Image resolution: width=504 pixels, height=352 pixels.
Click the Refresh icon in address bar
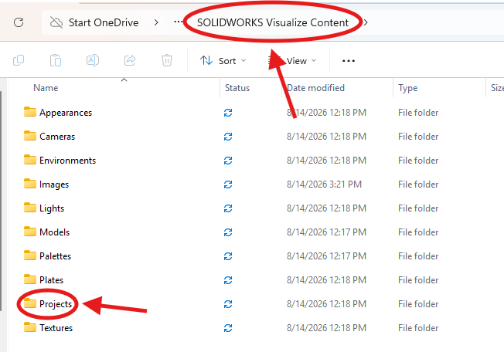(19, 22)
